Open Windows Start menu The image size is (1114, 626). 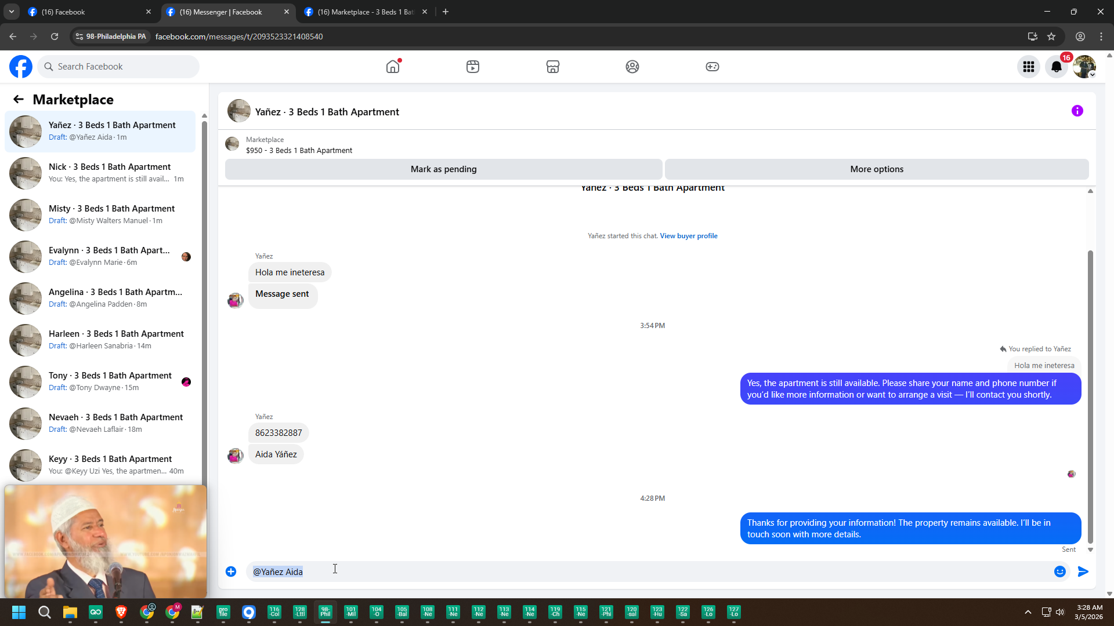19,612
